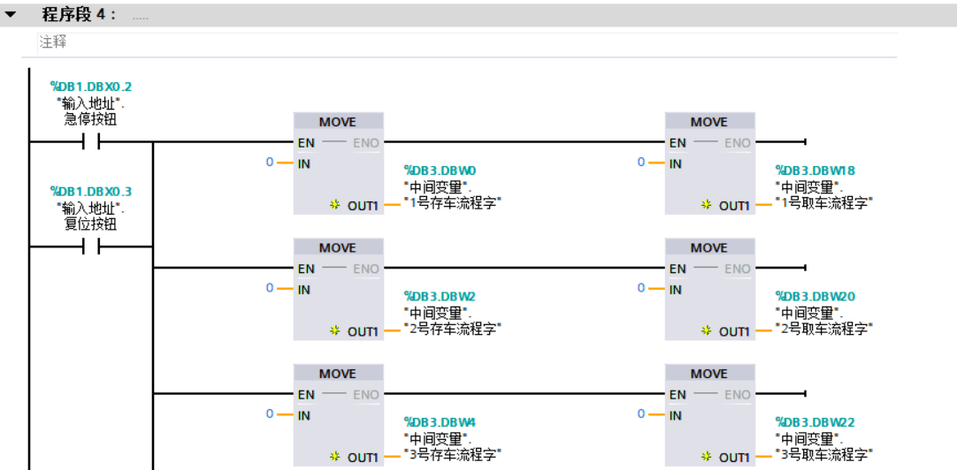Click the OUT1 star icon for 3号存车流程字
The width and height of the screenshot is (957, 470).
[334, 458]
